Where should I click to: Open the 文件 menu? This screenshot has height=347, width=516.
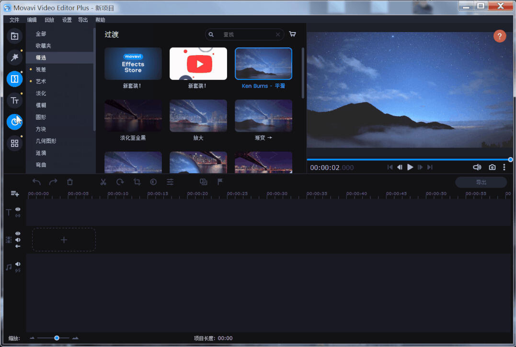pyautogui.click(x=14, y=20)
